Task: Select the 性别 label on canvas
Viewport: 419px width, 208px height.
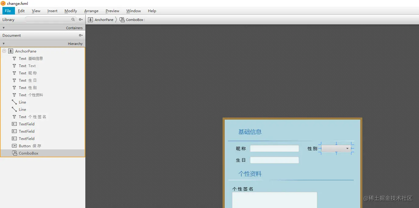Action: 312,148
